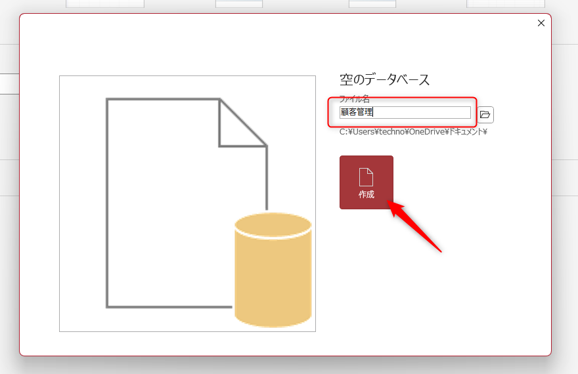This screenshot has height=374, width=578.
Task: Click the page icon inside the 作成 button
Action: (366, 177)
